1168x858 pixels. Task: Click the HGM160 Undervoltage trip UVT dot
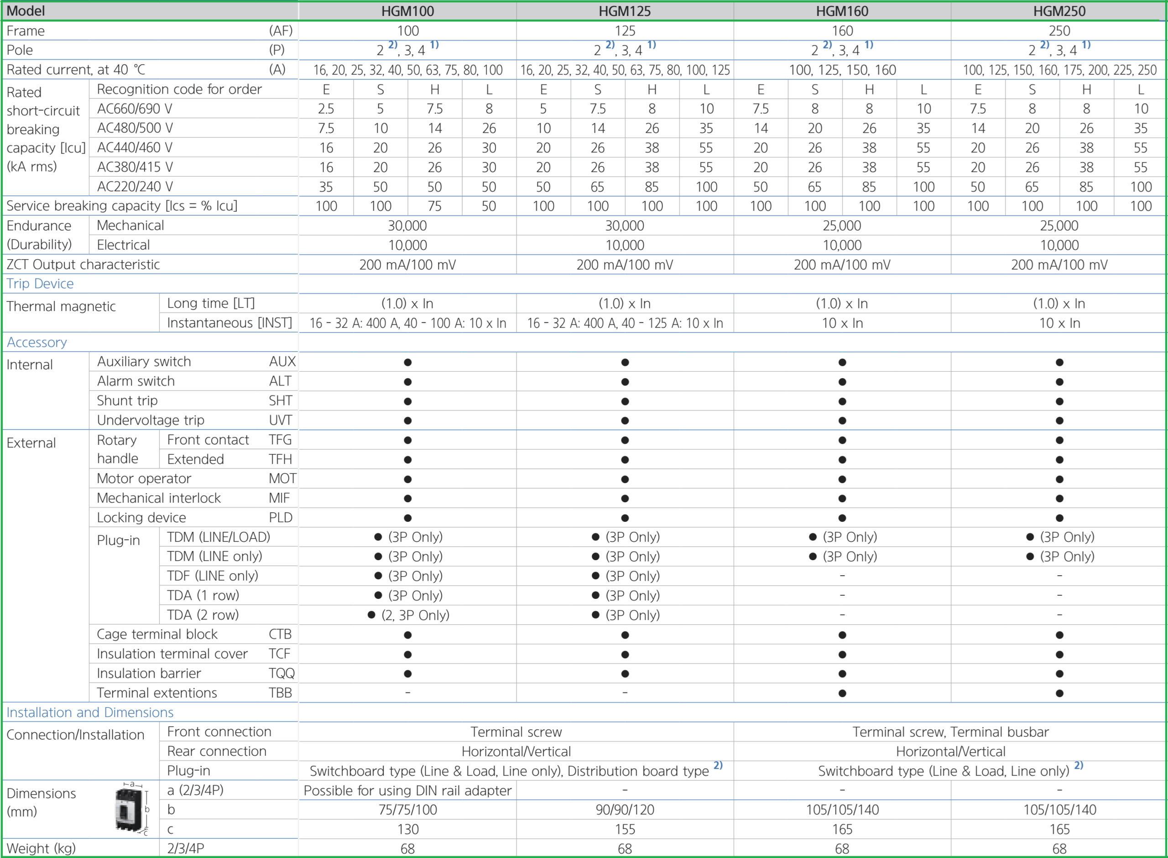click(x=842, y=420)
